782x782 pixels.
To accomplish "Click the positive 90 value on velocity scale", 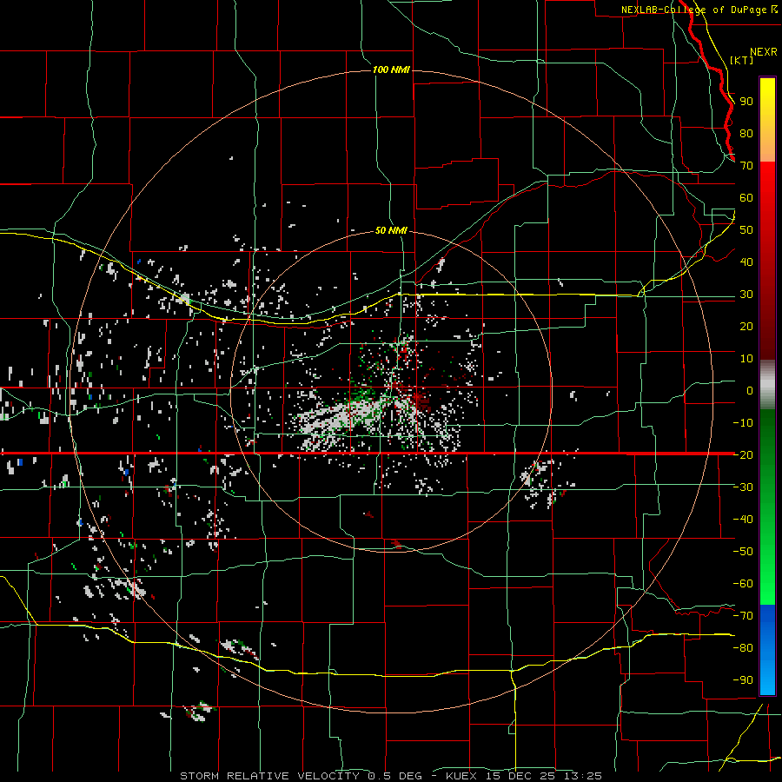I will tap(746, 102).
